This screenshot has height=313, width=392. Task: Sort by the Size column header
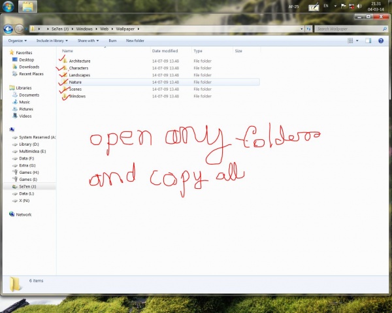[x=238, y=51]
